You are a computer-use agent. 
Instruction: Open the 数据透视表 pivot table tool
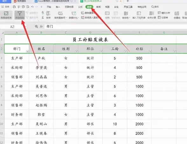pos(6,15)
